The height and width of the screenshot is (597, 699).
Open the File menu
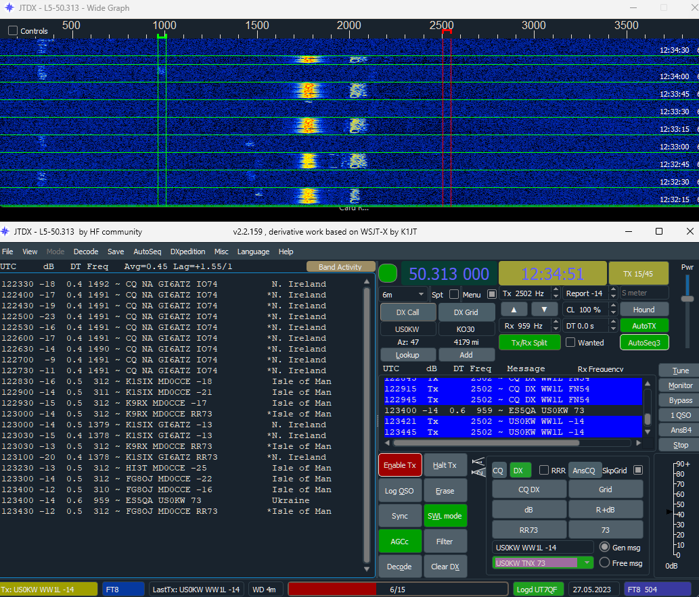click(x=7, y=252)
